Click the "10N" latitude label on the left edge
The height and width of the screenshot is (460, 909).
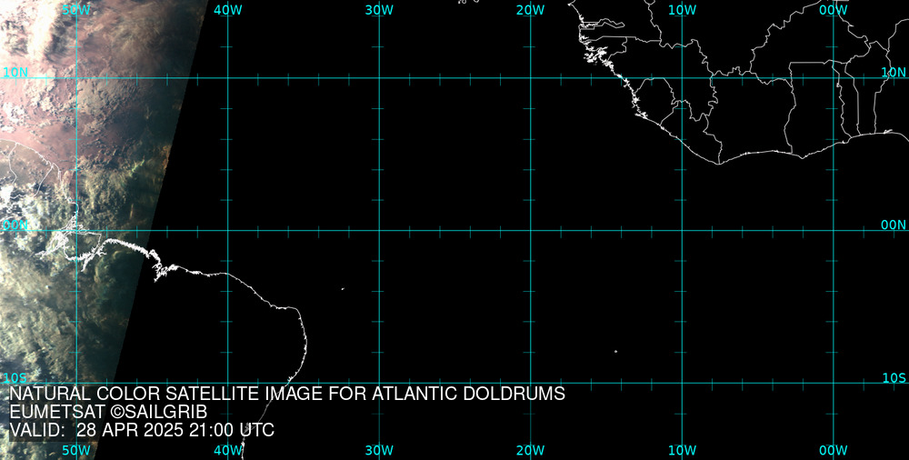(15, 72)
